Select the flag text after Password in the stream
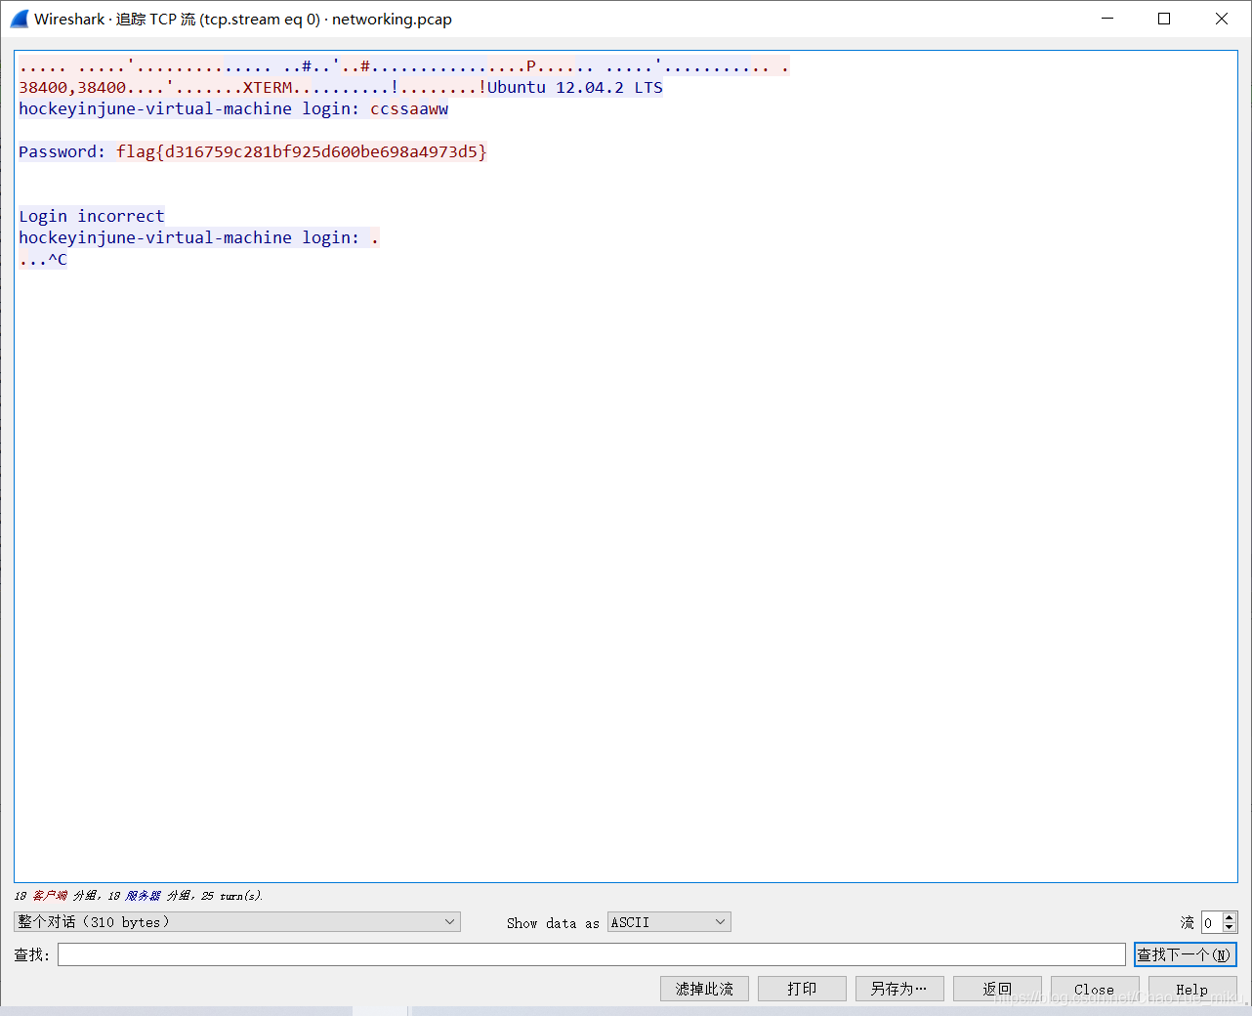This screenshot has width=1252, height=1016. point(303,151)
